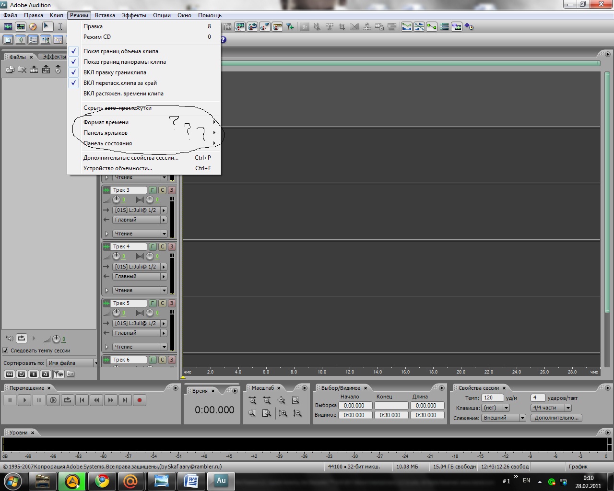Toggle 'ВКЛ правку граниклипа' menu item

pos(144,72)
